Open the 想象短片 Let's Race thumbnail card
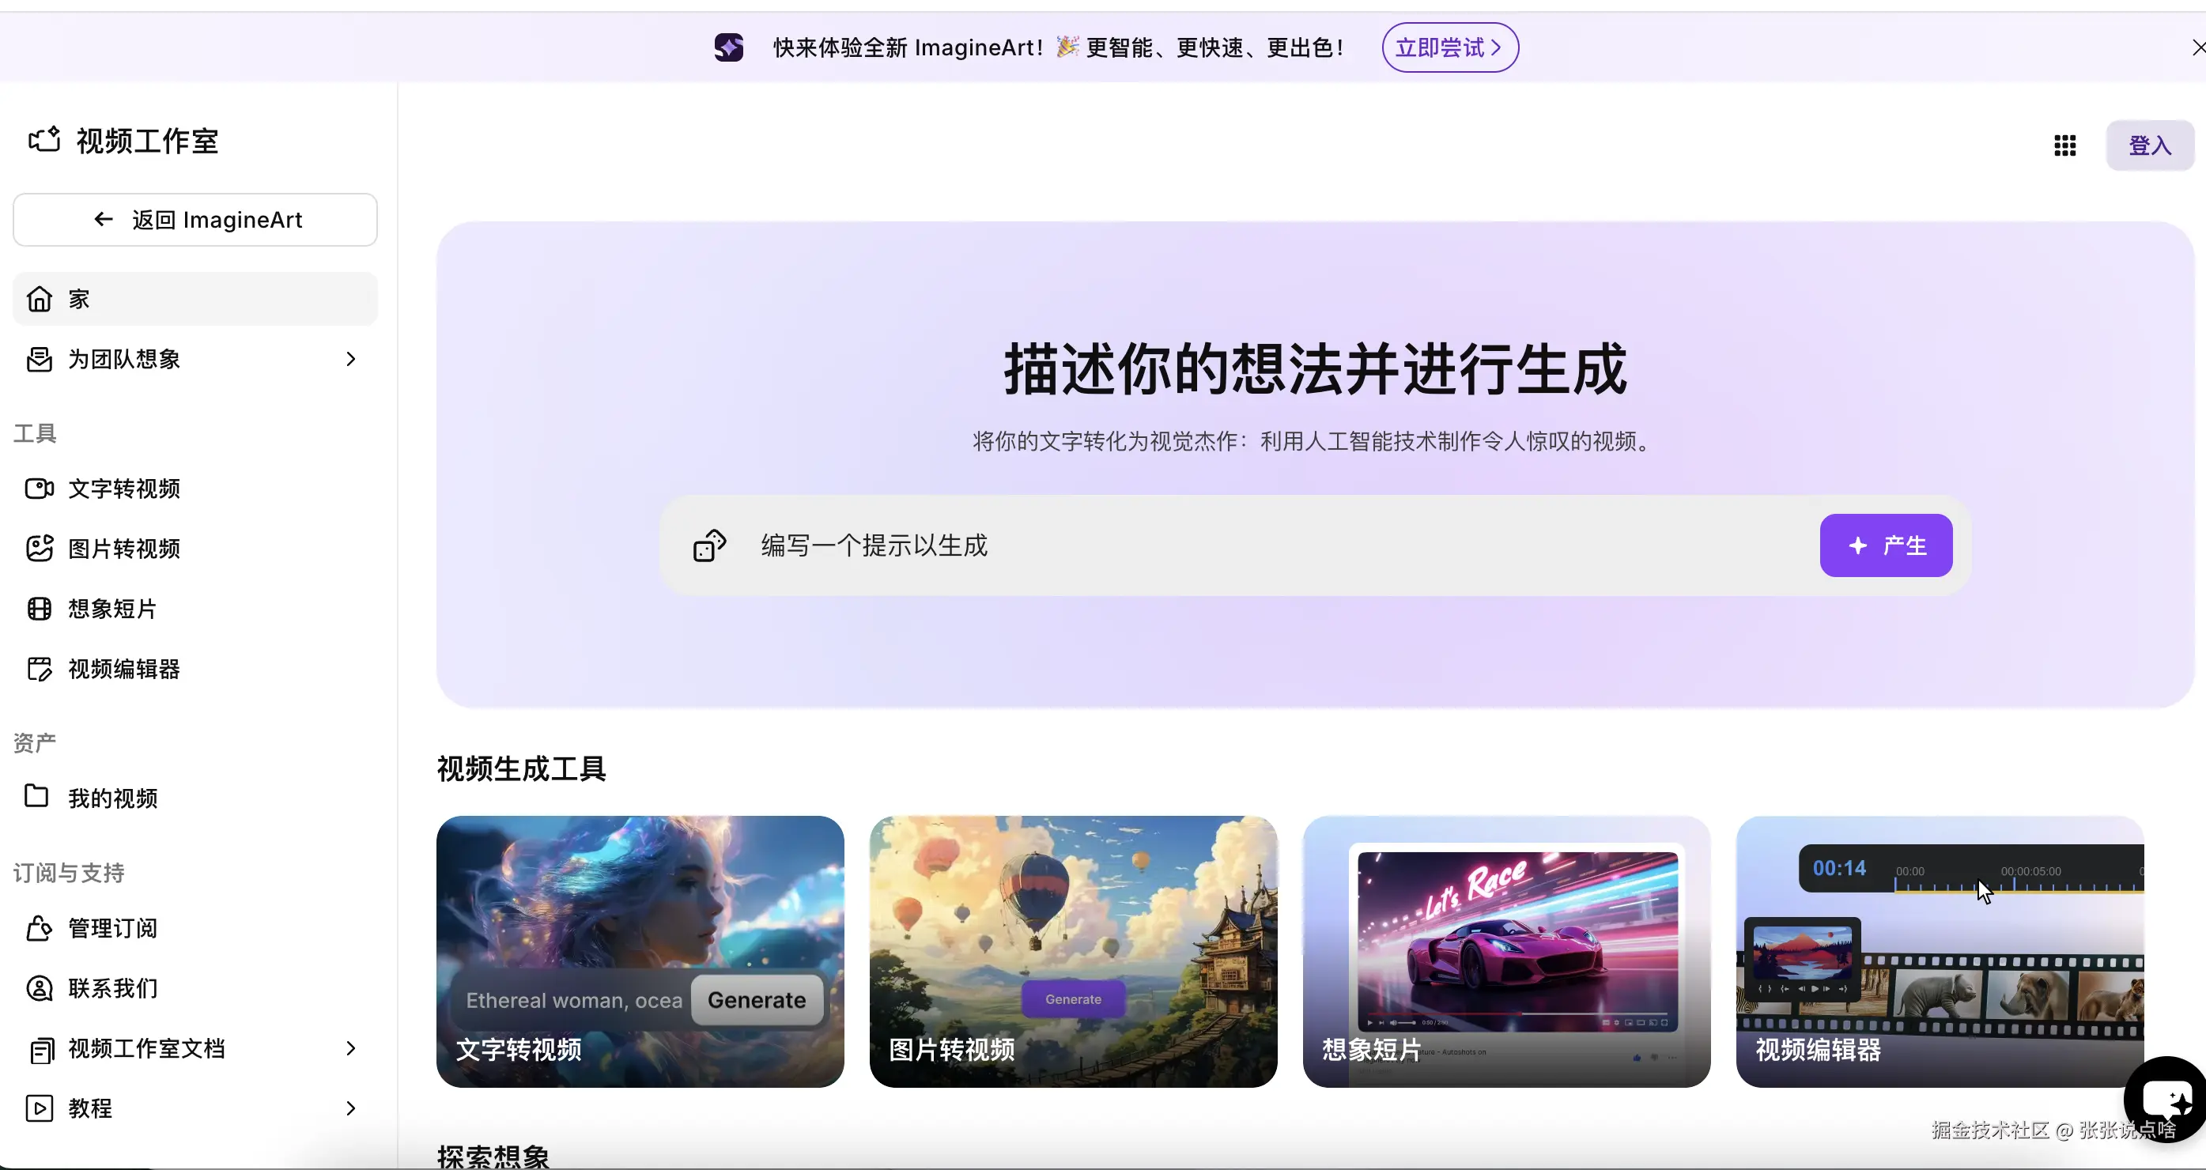 point(1506,951)
